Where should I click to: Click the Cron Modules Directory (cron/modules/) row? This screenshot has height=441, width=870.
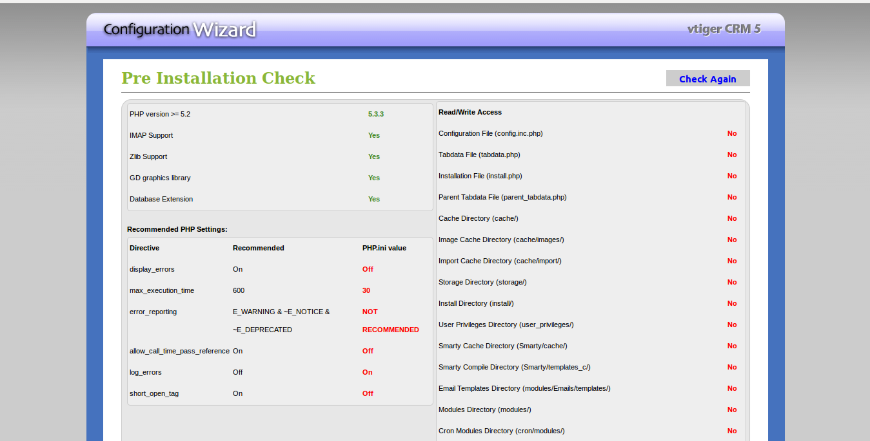591,431
